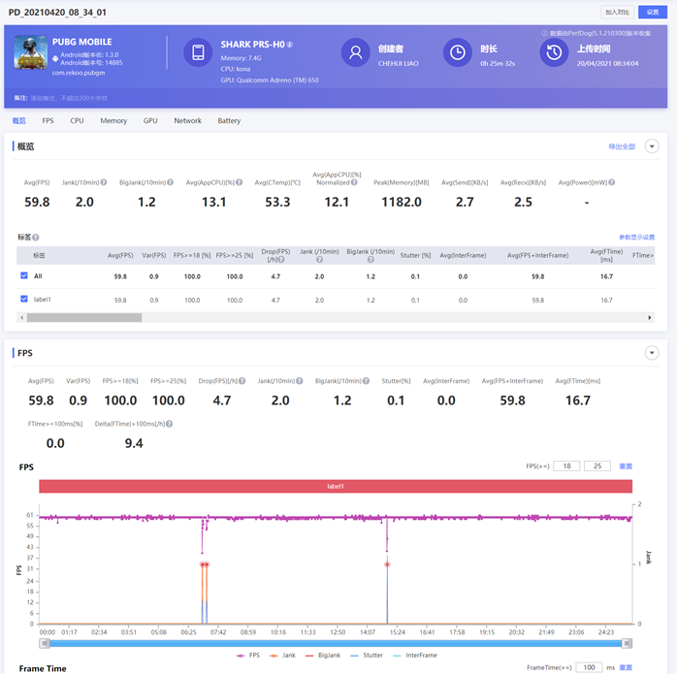Click the duration clock icon
677x674 pixels.
[457, 52]
